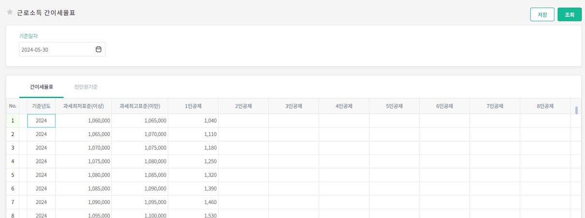Click the 1인공제 column header

coord(193,106)
